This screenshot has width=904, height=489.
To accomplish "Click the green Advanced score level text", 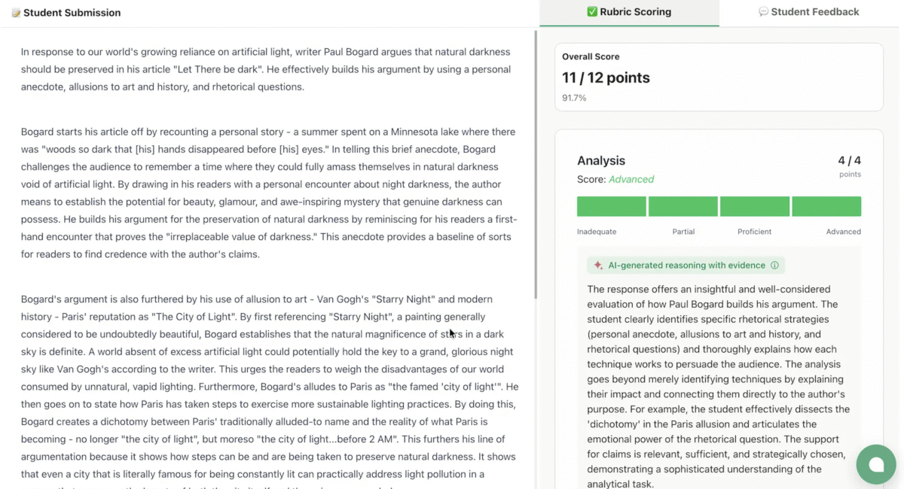I will [x=631, y=180].
